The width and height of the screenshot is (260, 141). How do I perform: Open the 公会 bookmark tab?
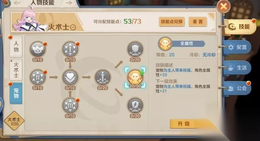[x=237, y=88]
